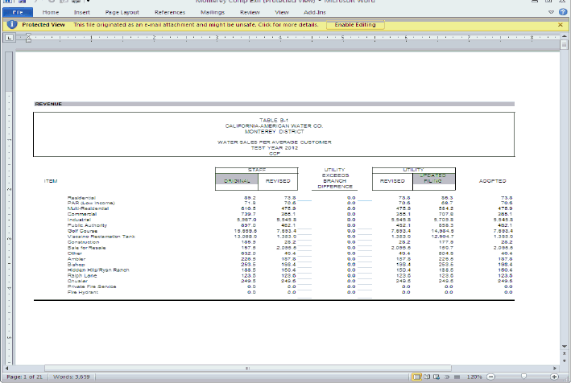571x383 pixels.
Task: Click the Protected View details message
Action: (x=195, y=25)
